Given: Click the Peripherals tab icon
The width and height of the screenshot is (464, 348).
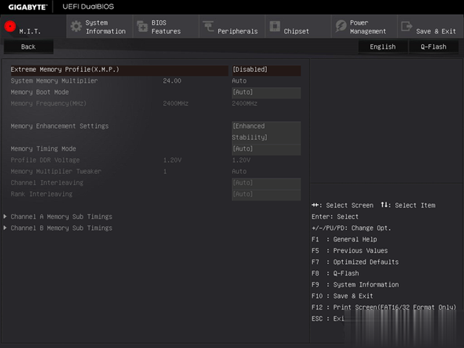Looking at the screenshot, I should pos(208,27).
